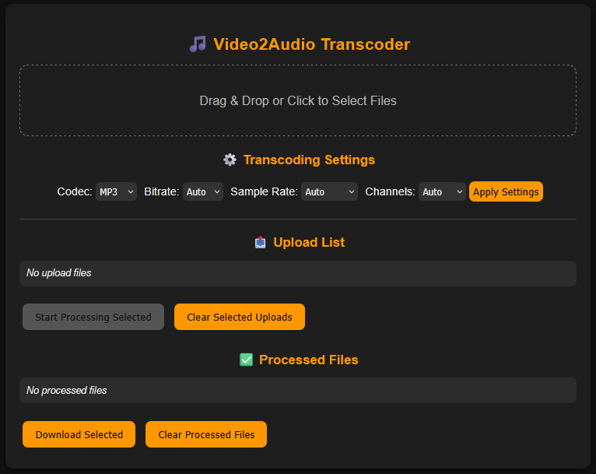The image size is (596, 474).
Task: Click the inbox icon beside Upload List
Action: tap(261, 242)
